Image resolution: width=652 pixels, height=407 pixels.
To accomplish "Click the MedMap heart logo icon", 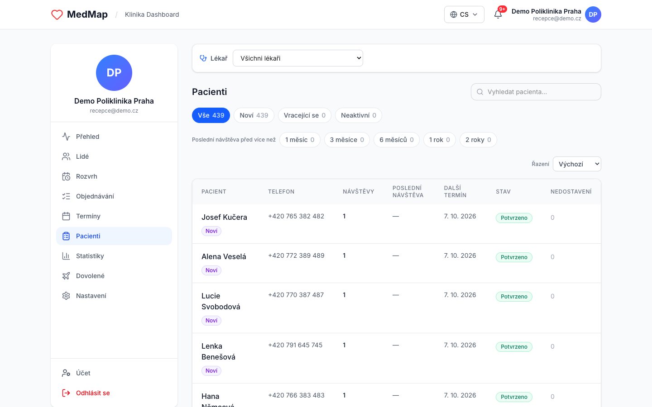I will point(57,14).
